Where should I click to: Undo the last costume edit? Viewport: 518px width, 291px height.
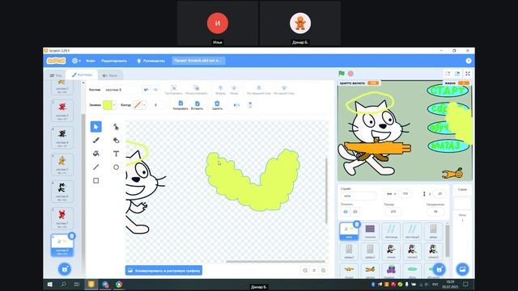(146, 90)
